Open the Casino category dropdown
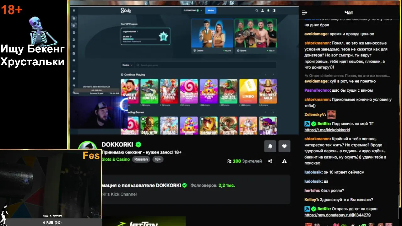Image resolution: width=402 pixels, height=226 pixels. [127, 65]
